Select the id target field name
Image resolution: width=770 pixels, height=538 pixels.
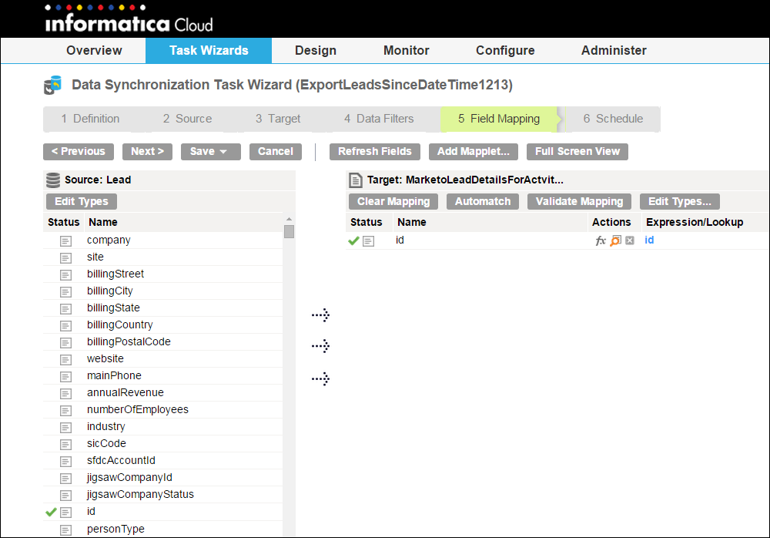pos(400,240)
